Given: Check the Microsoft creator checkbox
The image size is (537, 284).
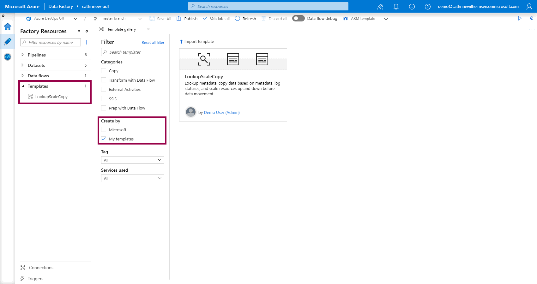Looking at the screenshot, I should tap(104, 130).
